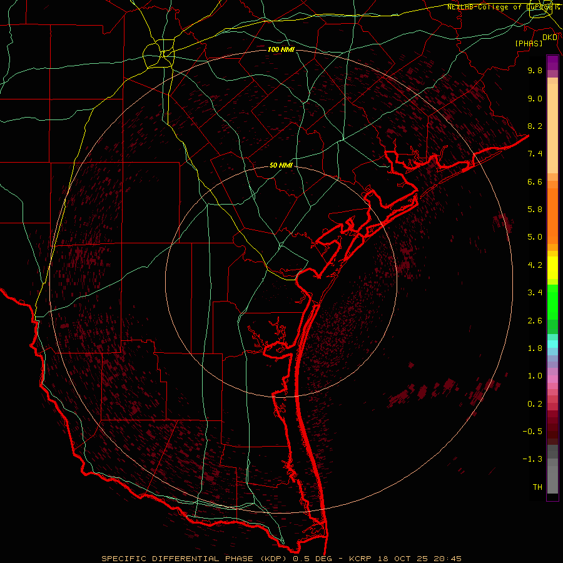Image resolution: width=563 pixels, height=563 pixels.
Task: Click the 100 NMI range ring label
Action: point(281,49)
